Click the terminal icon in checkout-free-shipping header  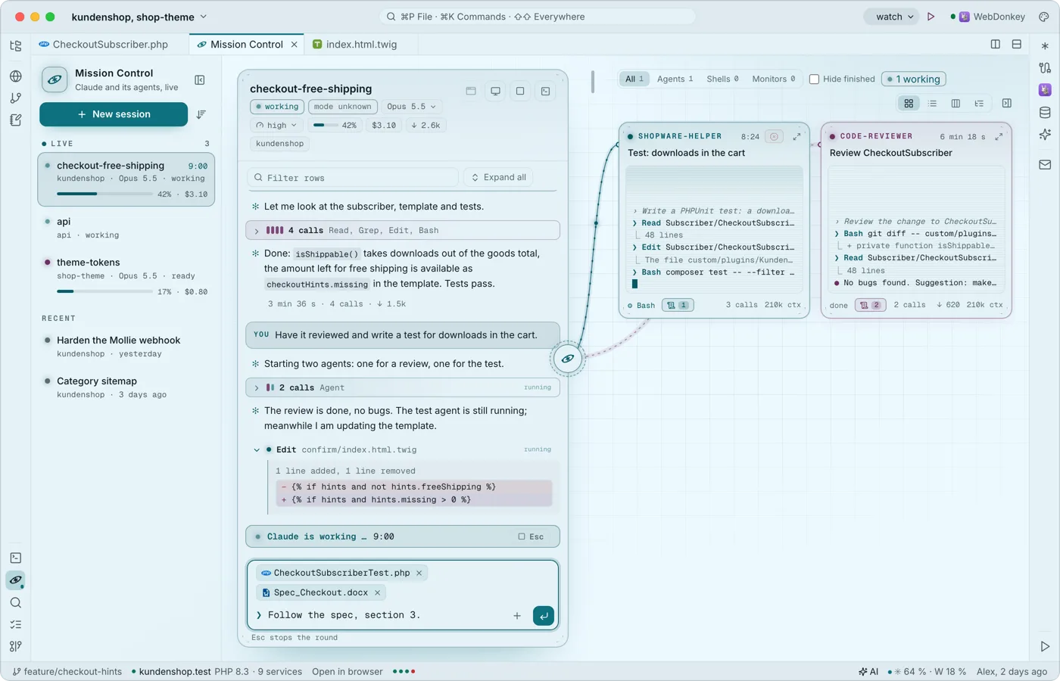point(545,91)
